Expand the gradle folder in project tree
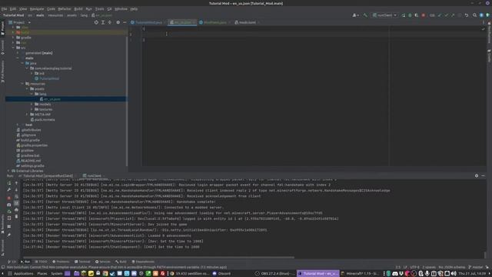 tap(14, 38)
